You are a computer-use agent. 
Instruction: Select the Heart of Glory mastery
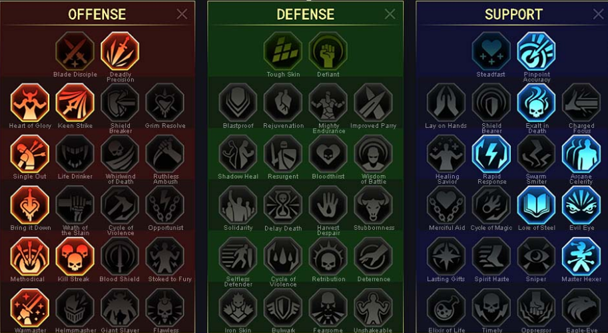pyautogui.click(x=30, y=103)
